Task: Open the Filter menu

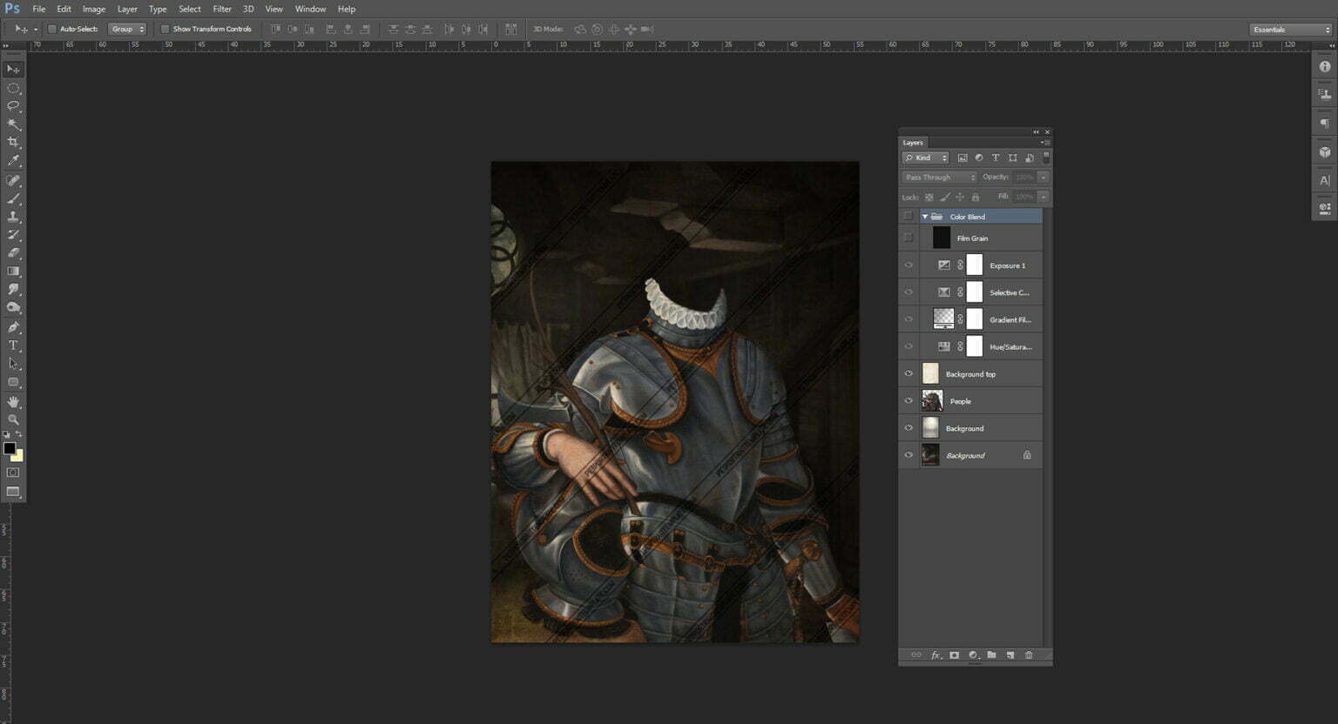Action: (222, 9)
